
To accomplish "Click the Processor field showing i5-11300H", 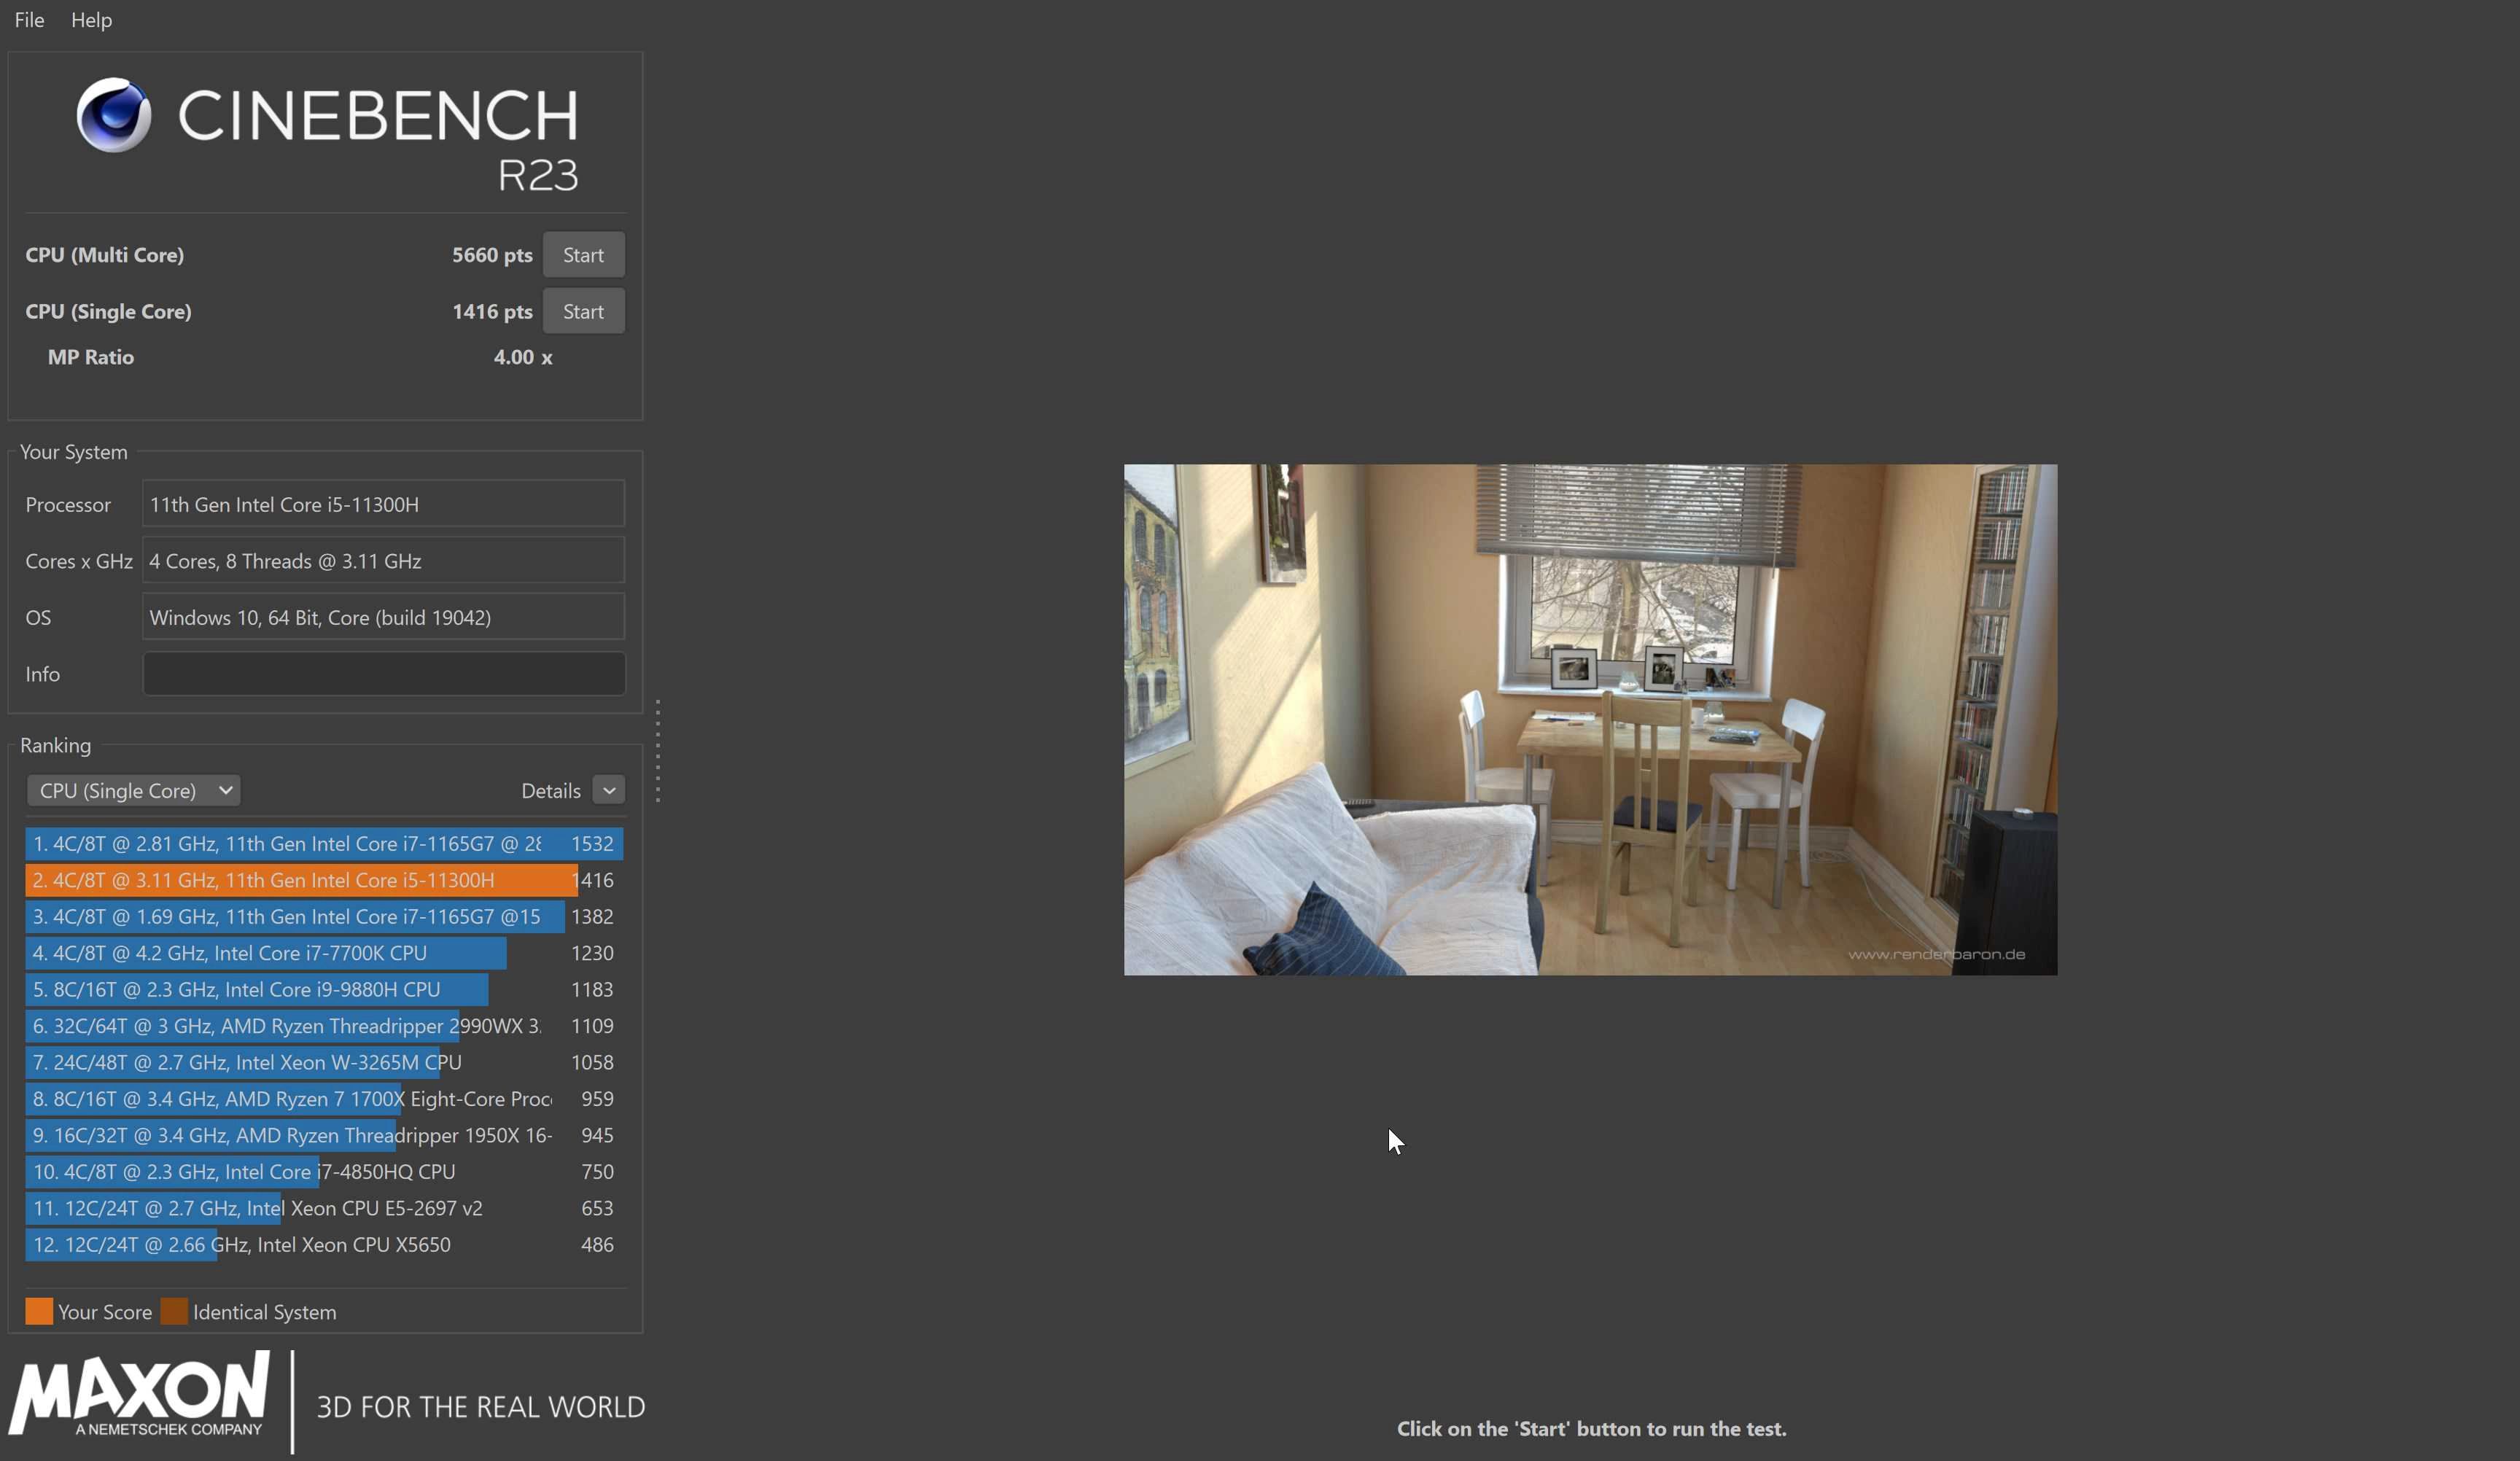I will tap(383, 504).
